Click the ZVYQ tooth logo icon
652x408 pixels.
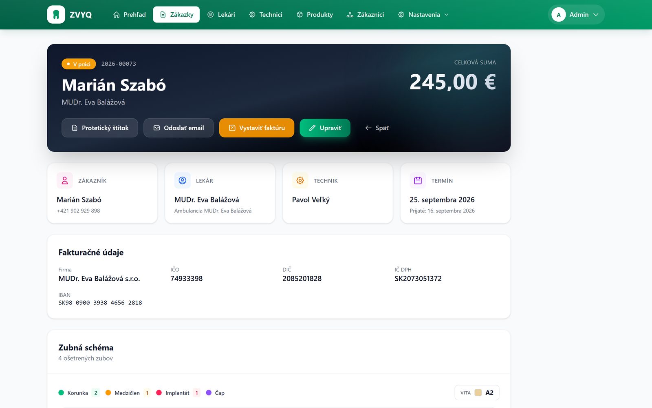56,15
